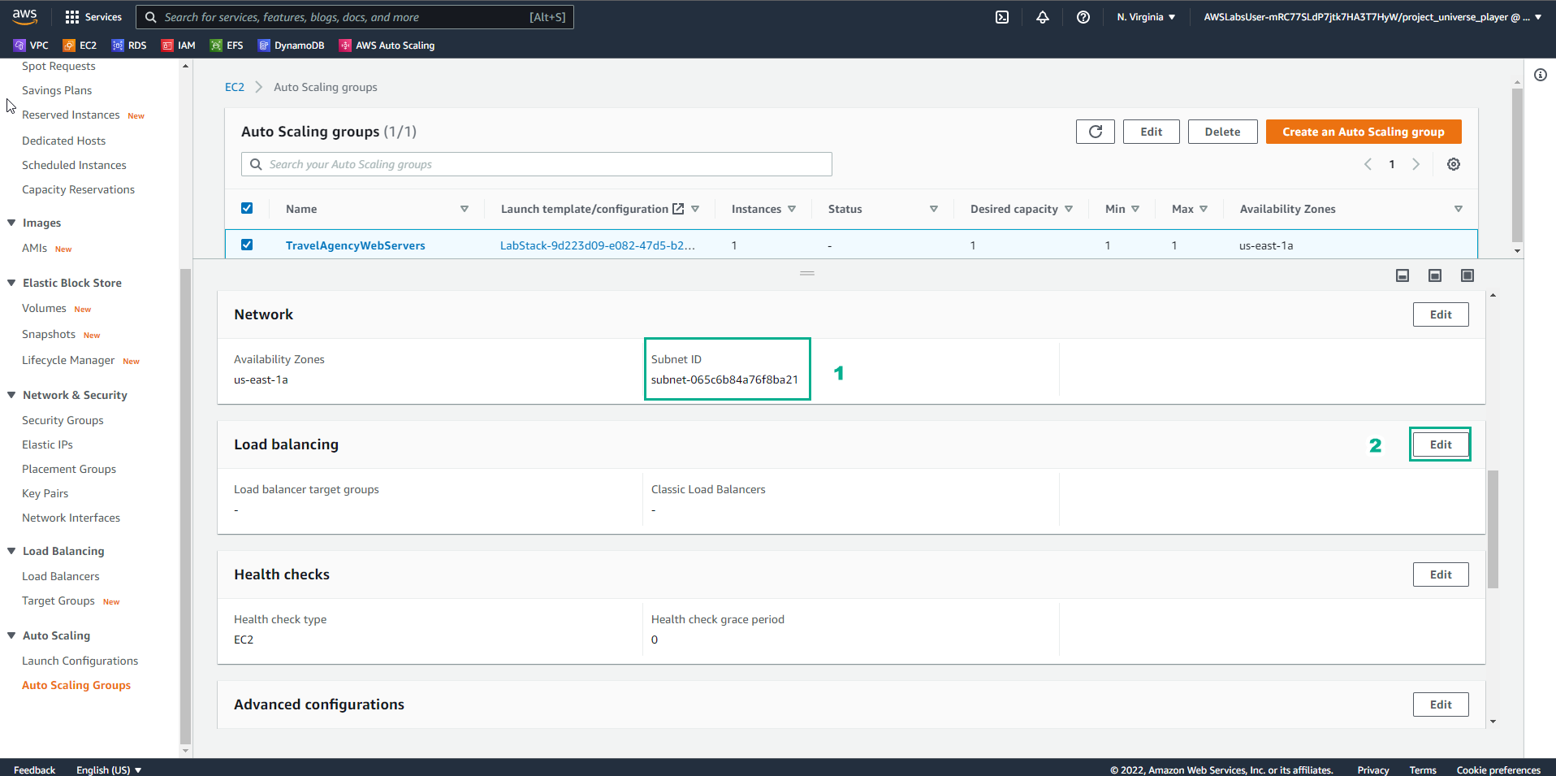Open Feedback in footer

pos(34,769)
